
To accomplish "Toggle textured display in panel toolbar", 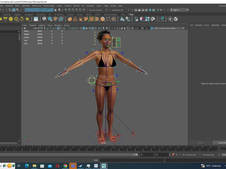I will click(93, 28).
